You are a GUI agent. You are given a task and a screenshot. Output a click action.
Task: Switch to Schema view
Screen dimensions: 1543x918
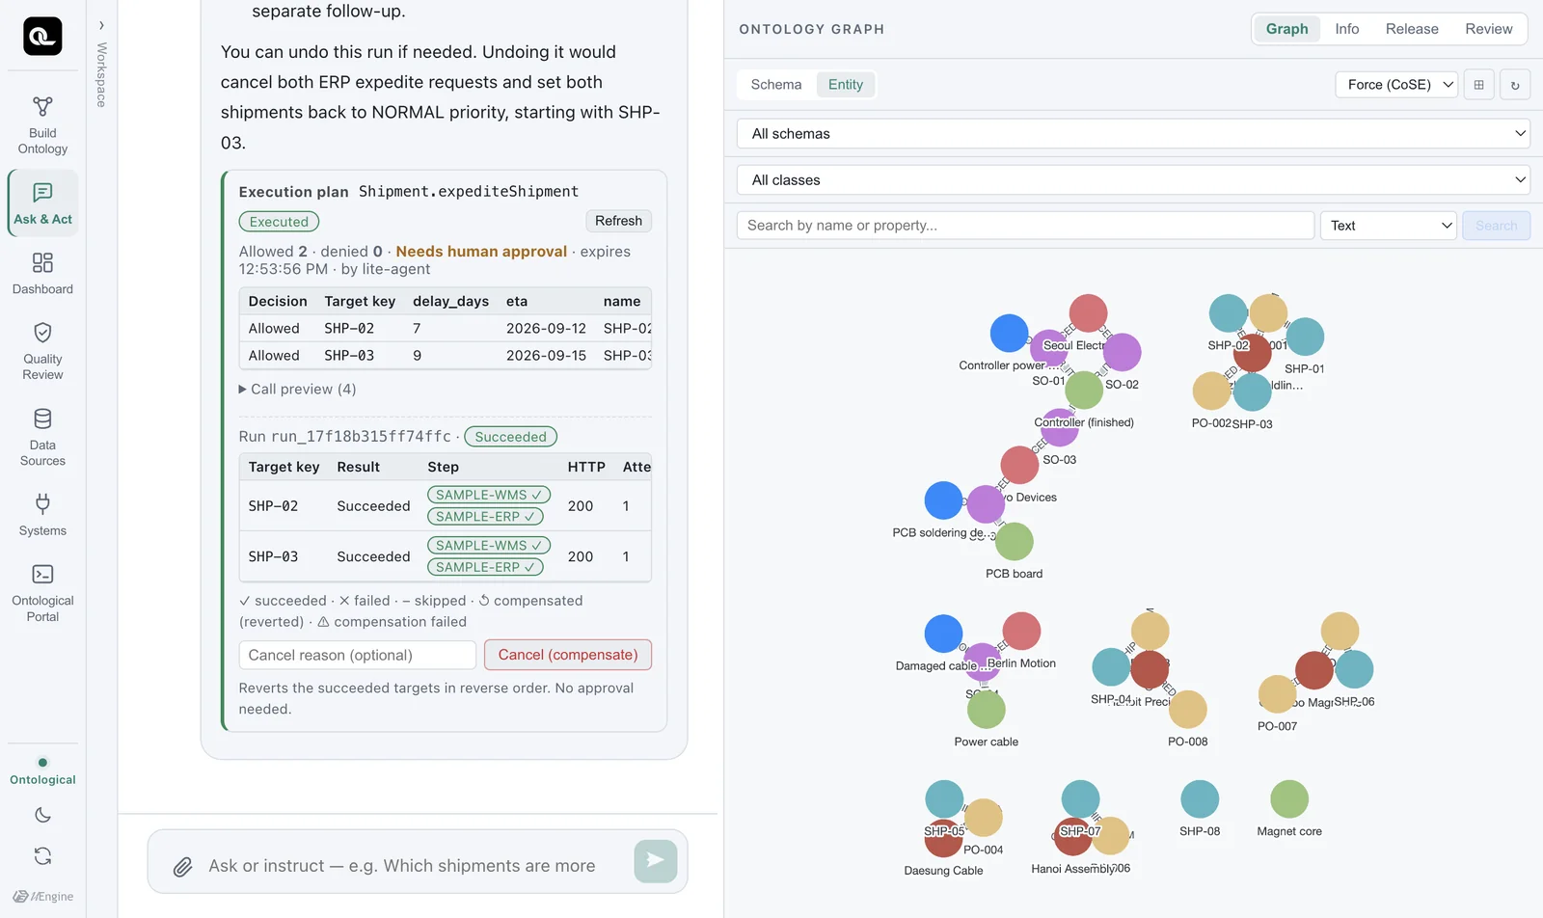pos(776,85)
